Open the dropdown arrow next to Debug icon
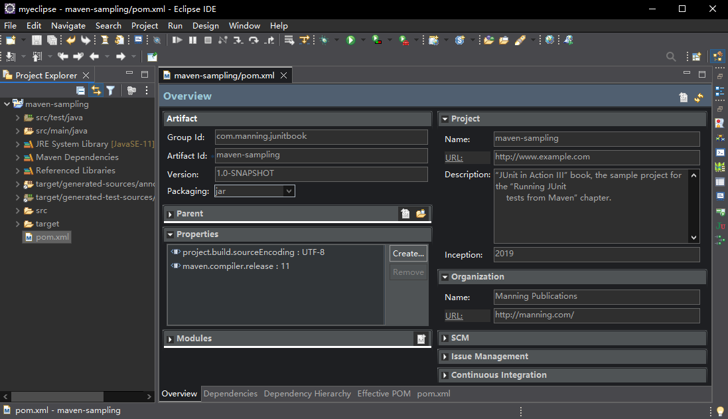Screen dimensions: 728x419 336,41
